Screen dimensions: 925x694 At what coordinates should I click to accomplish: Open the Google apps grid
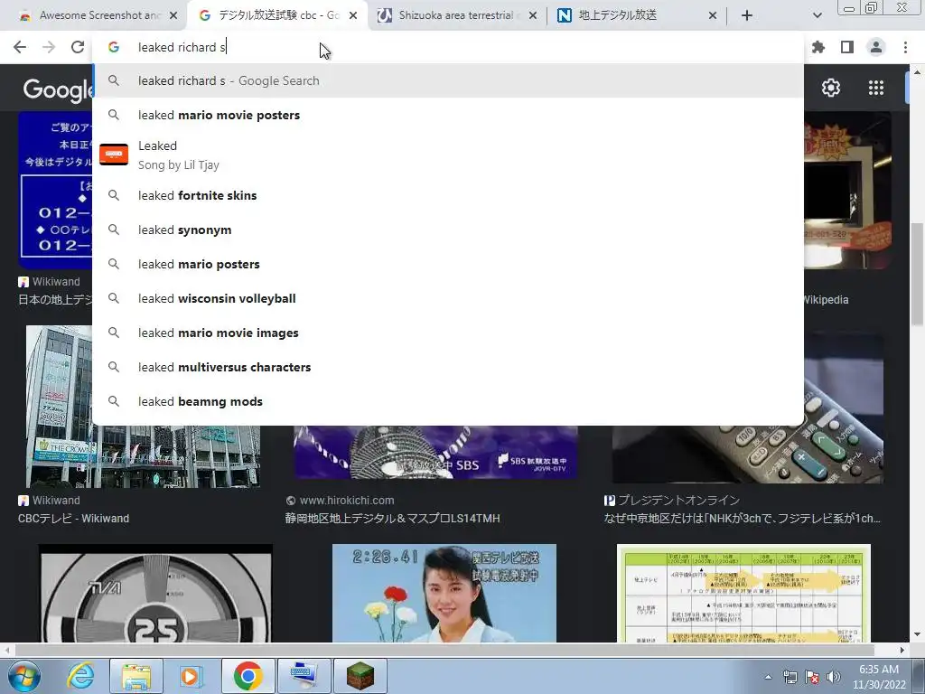pos(876,88)
